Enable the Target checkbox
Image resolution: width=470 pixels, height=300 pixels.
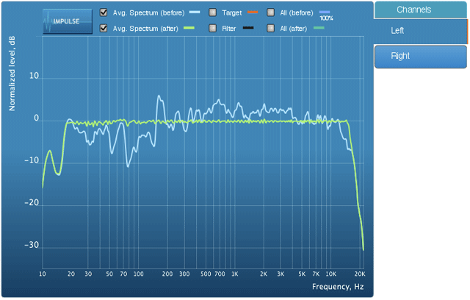(212, 12)
